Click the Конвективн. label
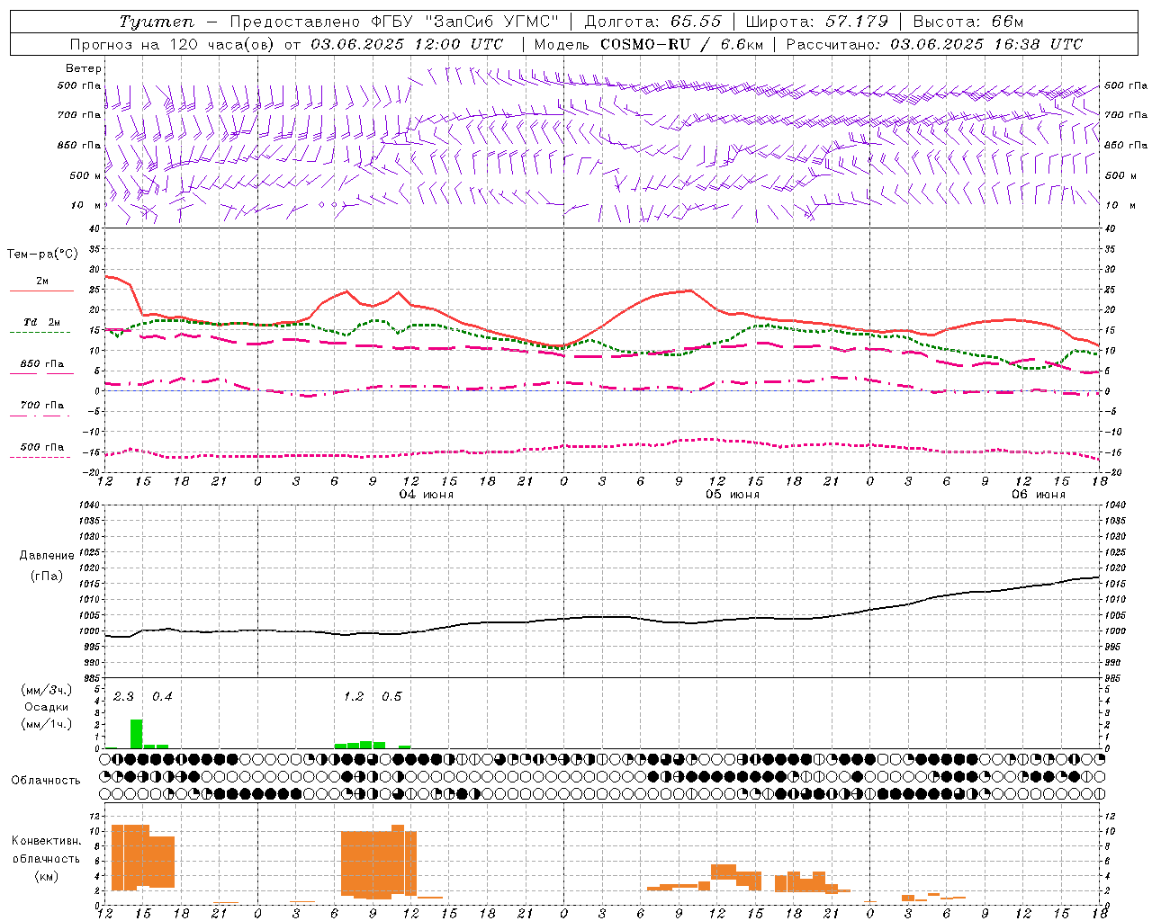 point(46,841)
